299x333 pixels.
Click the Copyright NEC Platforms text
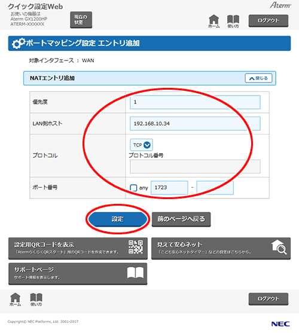[x=43, y=322]
